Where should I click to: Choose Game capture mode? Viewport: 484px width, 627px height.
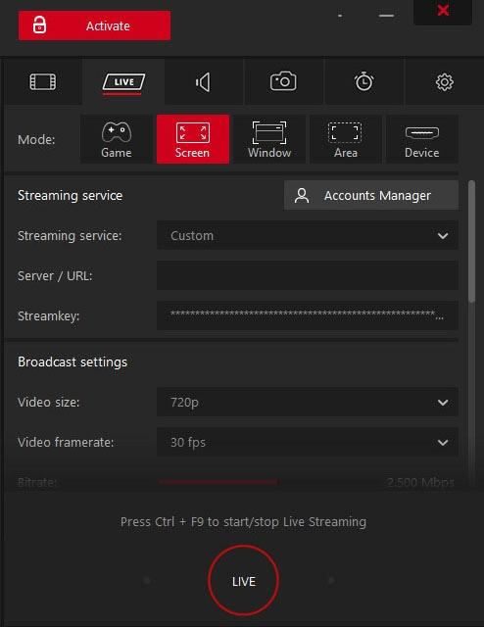pos(117,139)
